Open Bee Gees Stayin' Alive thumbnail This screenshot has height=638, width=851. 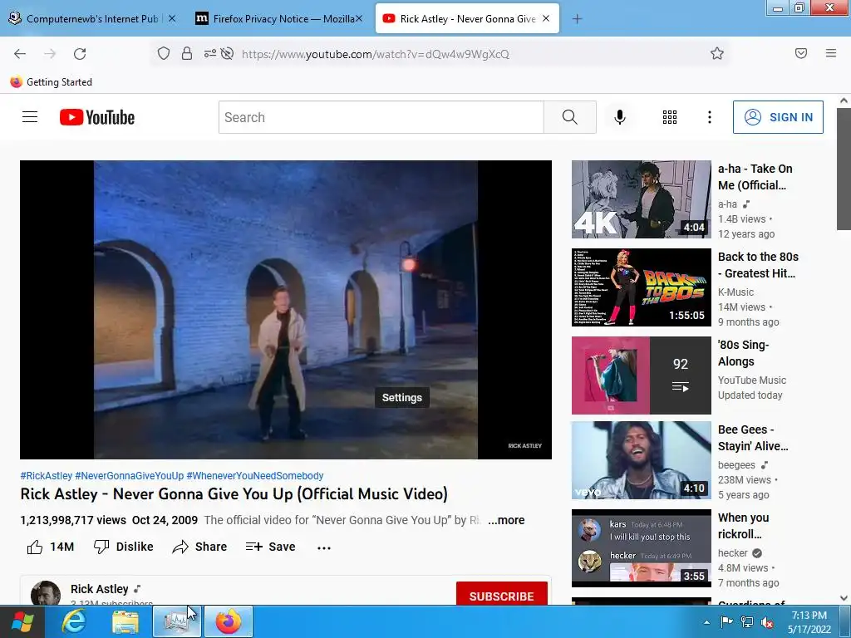point(641,460)
